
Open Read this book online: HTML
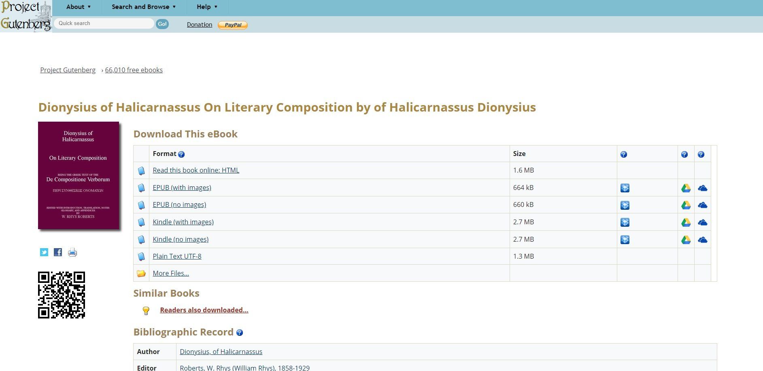click(x=196, y=170)
